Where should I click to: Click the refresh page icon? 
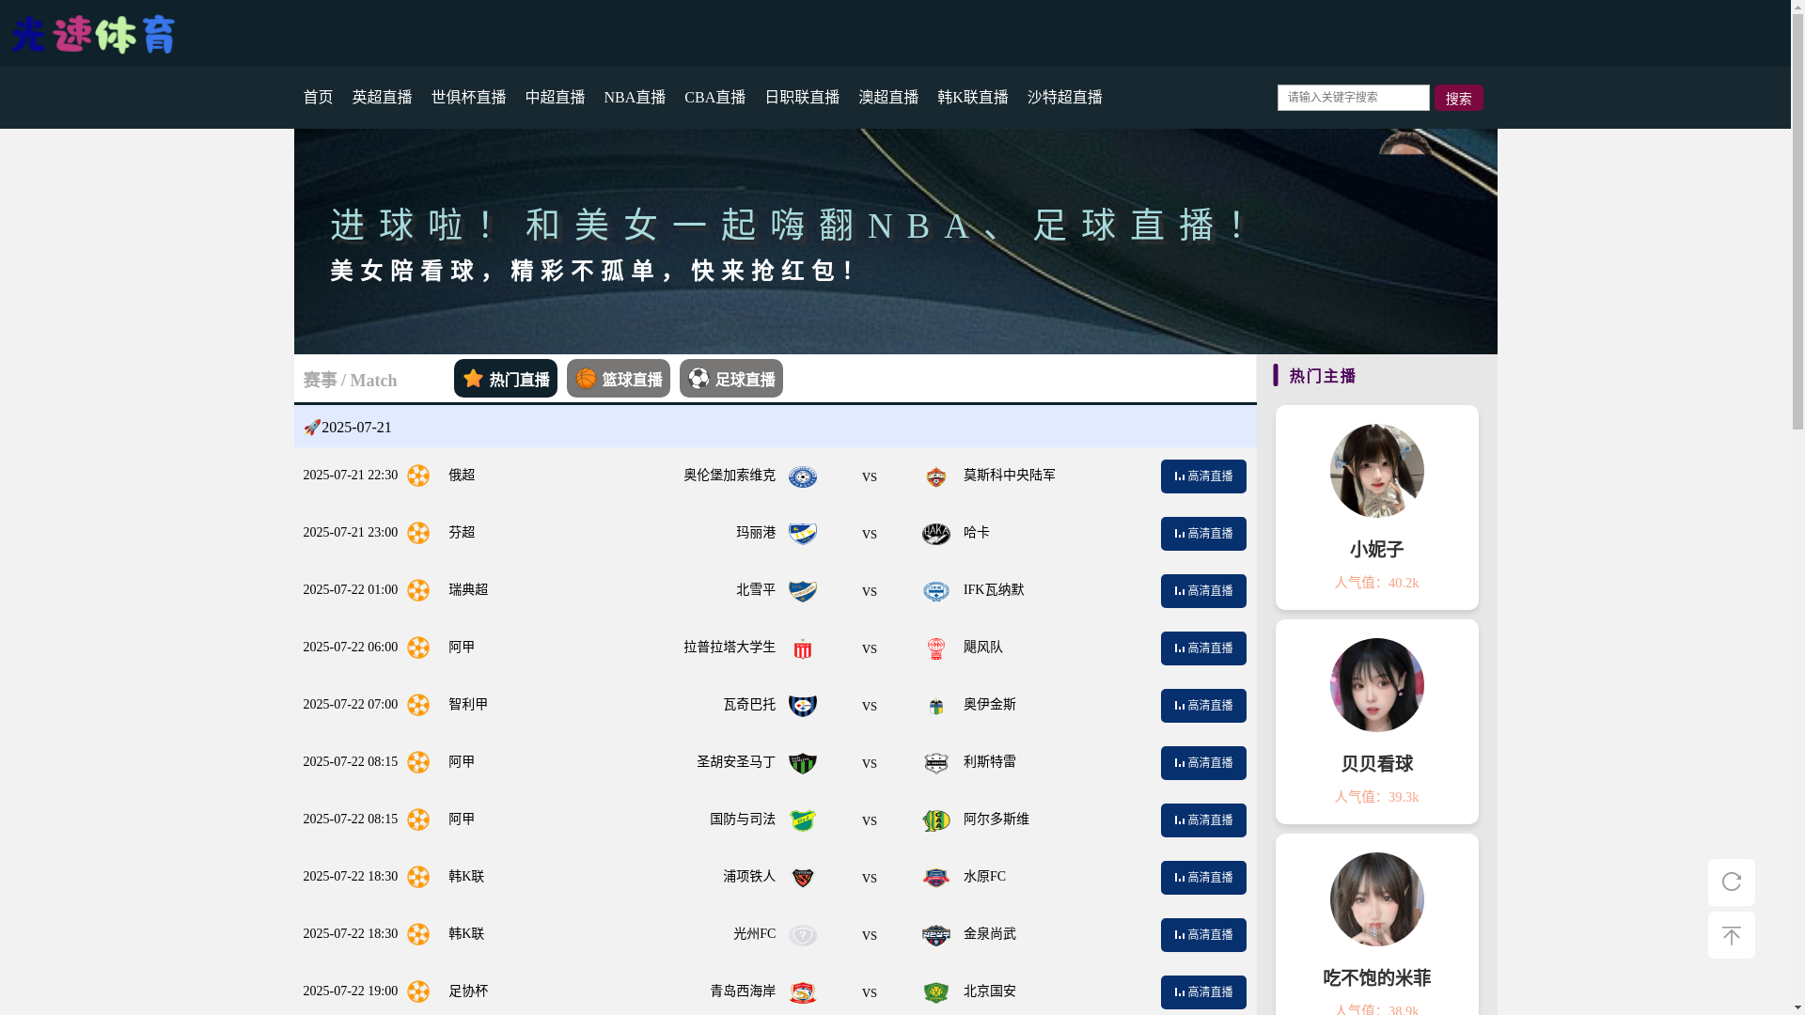coord(1731,882)
